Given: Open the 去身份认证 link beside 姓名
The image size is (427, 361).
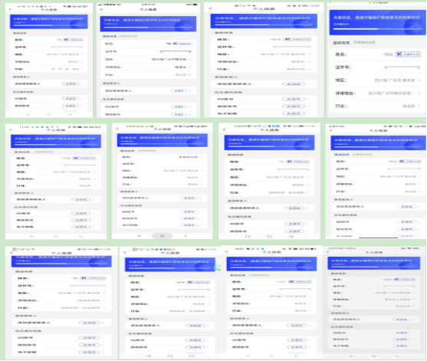Looking at the screenshot, I should coord(188,157).
